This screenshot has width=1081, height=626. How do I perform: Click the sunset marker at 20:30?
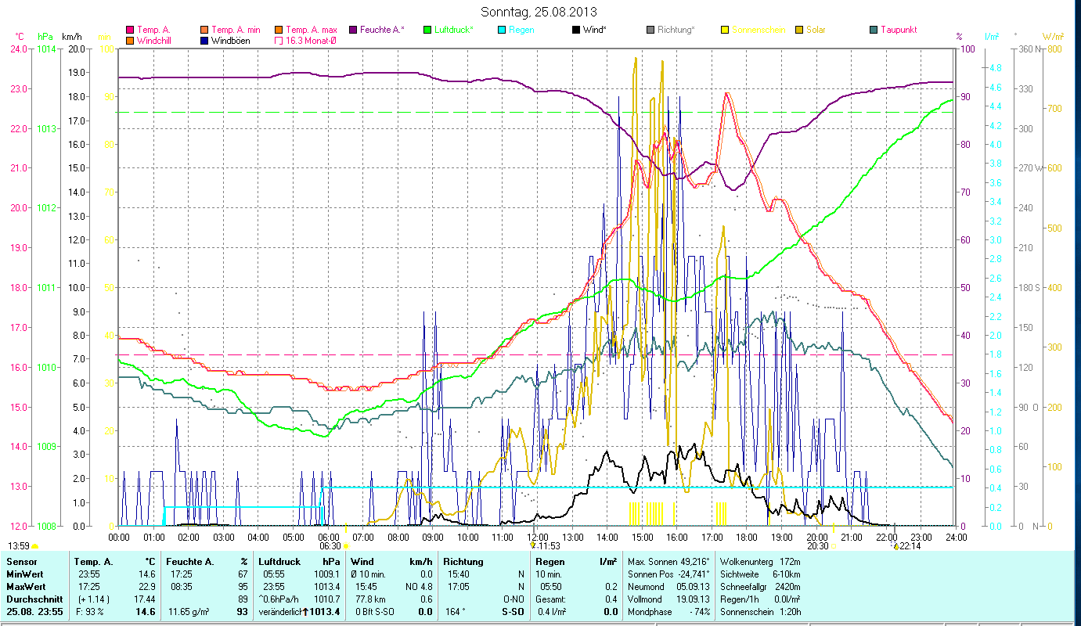(x=833, y=545)
